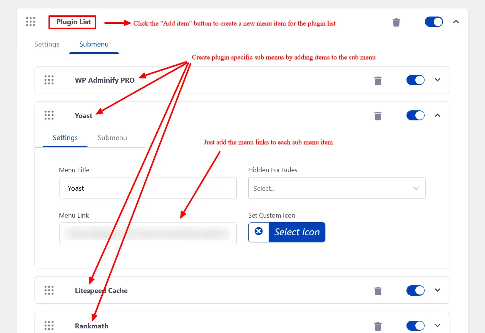Click the drag handle for Plugin List
The height and width of the screenshot is (333, 485).
30,22
